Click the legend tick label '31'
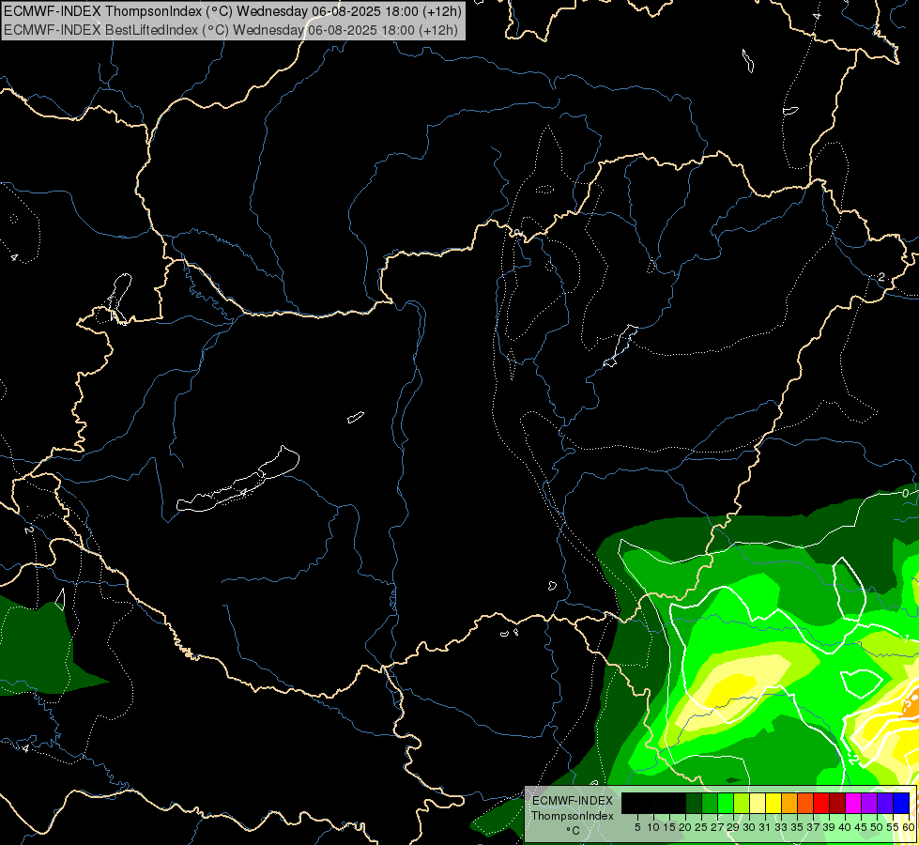 pos(765,827)
